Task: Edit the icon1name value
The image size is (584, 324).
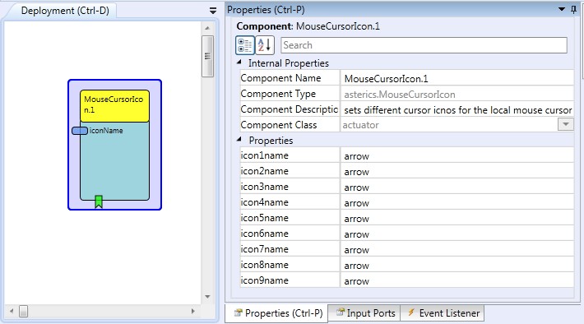Action: (457, 156)
